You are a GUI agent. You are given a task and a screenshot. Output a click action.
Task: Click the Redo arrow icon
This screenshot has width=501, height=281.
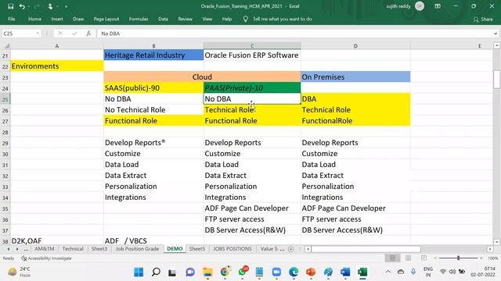tap(37, 6)
